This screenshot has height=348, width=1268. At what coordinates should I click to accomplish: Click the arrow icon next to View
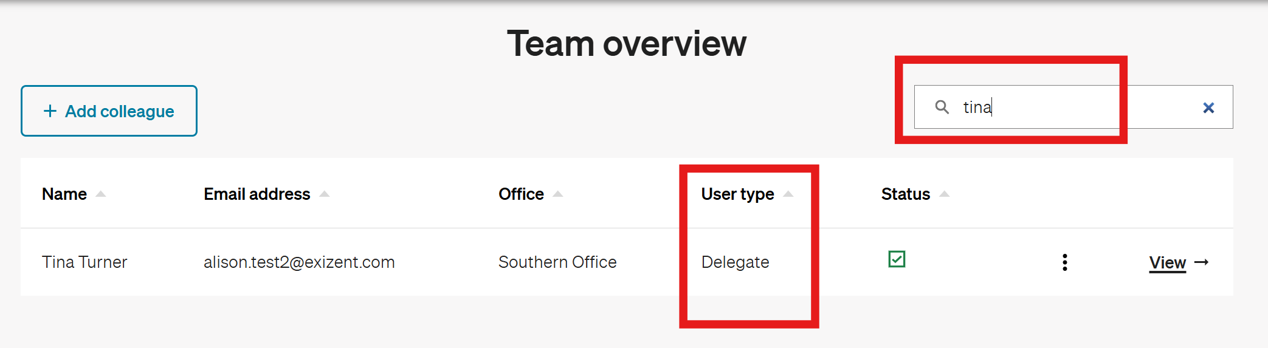pos(1201,262)
